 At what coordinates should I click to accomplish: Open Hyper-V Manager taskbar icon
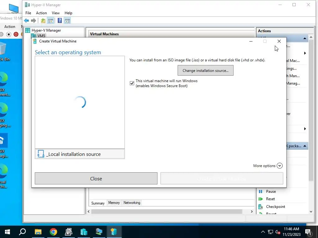[84, 232]
